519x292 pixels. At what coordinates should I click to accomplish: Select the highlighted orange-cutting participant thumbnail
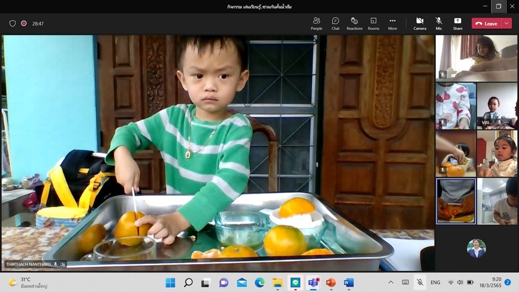click(456, 201)
